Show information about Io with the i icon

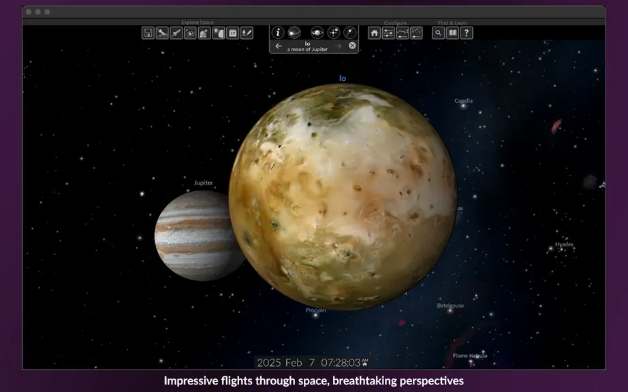coord(278,33)
